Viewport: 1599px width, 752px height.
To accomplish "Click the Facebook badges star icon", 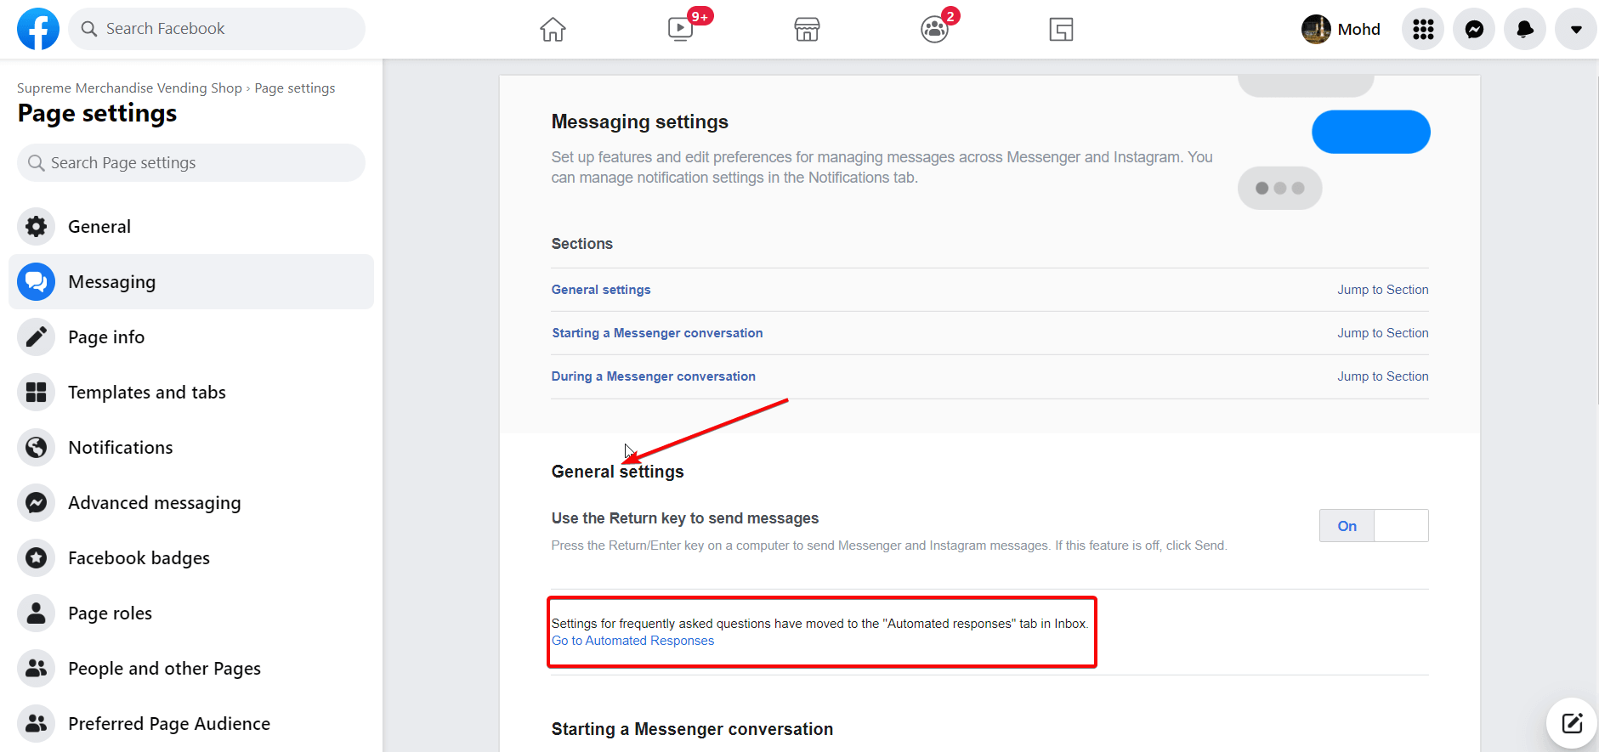I will pyautogui.click(x=36, y=558).
